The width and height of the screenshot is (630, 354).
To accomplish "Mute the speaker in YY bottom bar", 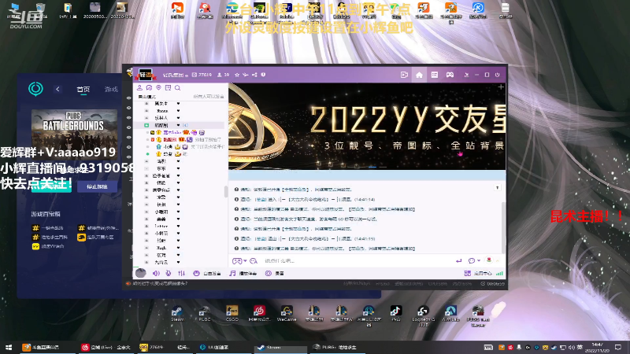I will (x=156, y=273).
